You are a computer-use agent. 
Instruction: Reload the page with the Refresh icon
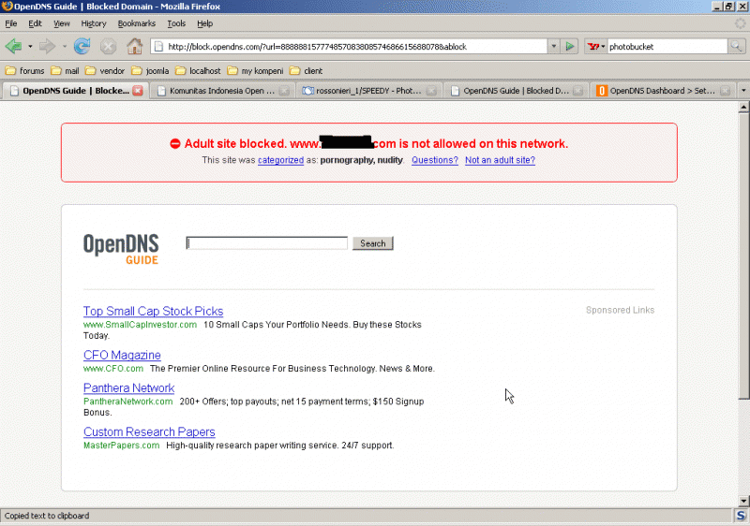[82, 46]
